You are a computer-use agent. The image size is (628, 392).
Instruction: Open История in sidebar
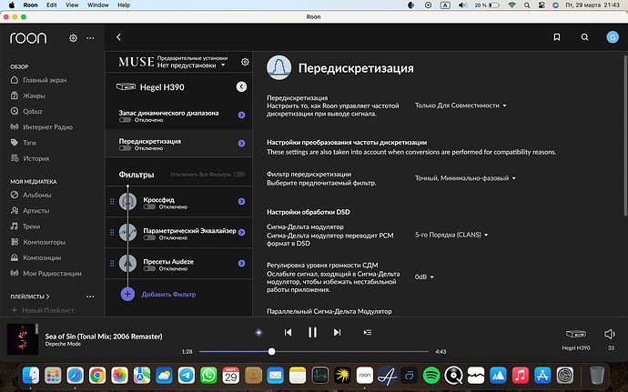click(30, 158)
